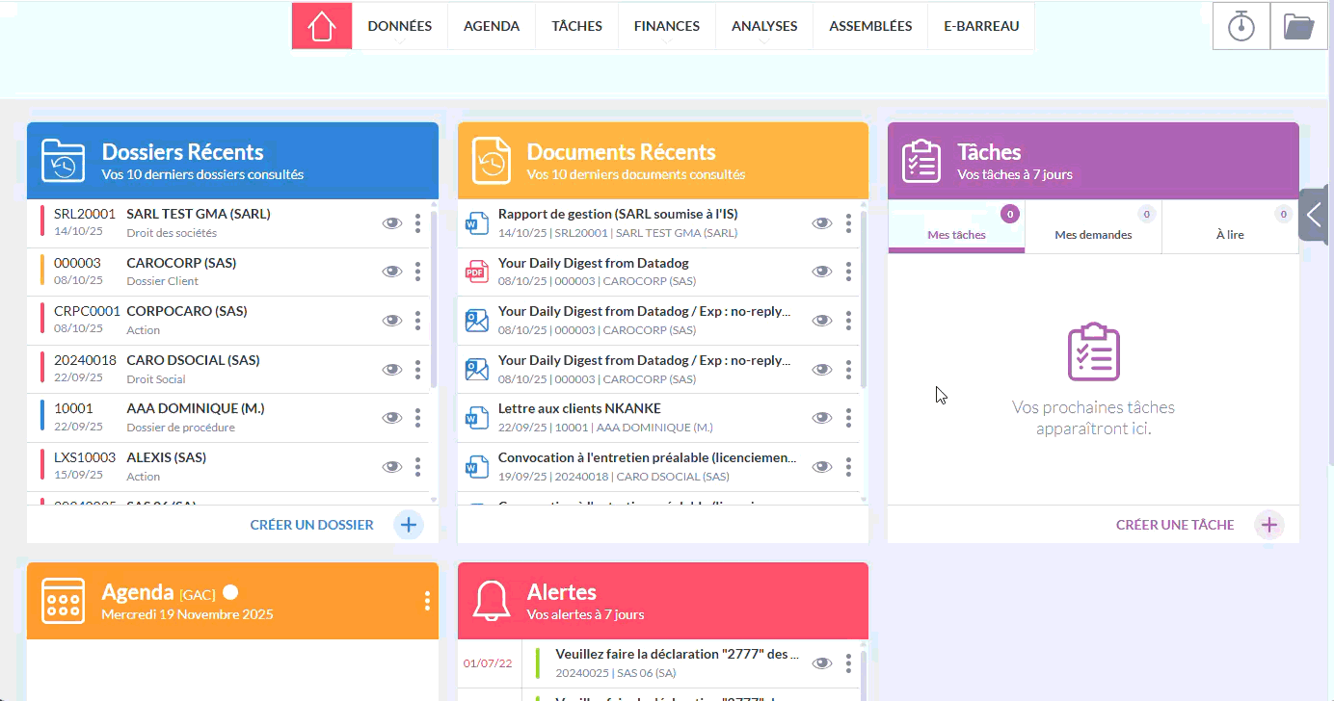Click Créer une tâche link
This screenshot has width=1334, height=701.
point(1174,525)
